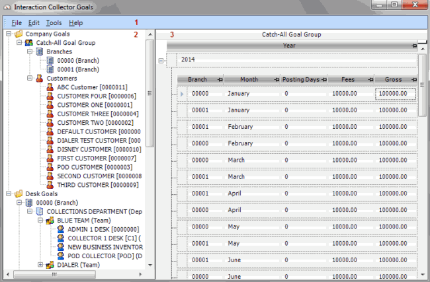Click the Customers group icon
This screenshot has width=430, height=282.
40,78
